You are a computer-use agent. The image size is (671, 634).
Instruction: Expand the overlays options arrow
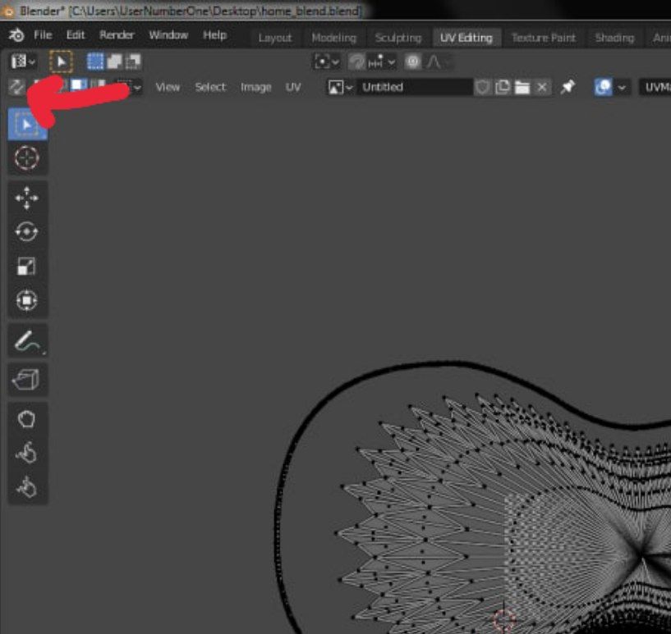pyautogui.click(x=622, y=87)
